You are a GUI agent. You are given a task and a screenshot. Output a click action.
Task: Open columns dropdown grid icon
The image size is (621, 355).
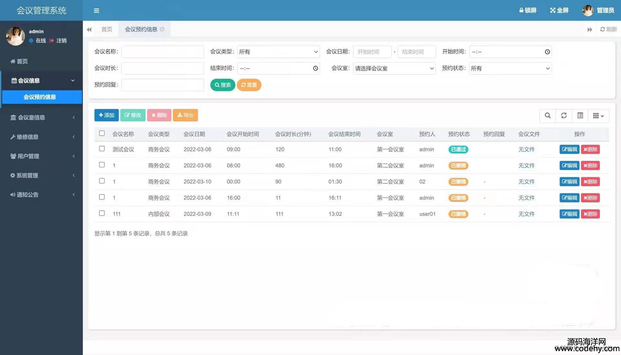pos(598,116)
